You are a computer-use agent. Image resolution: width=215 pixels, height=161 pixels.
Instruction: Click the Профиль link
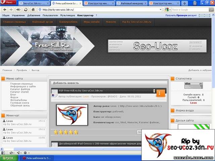pos(22,70)
